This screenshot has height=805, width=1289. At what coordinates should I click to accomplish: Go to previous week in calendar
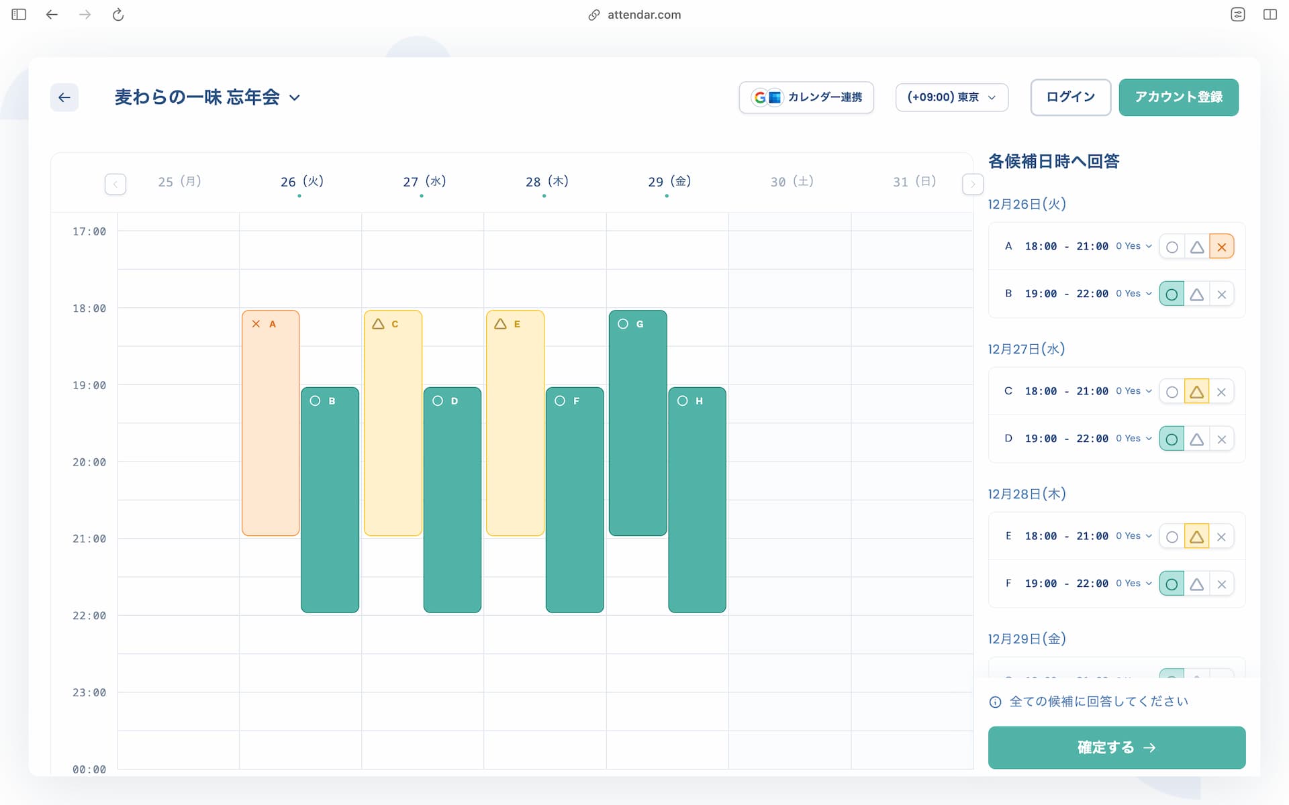(115, 184)
